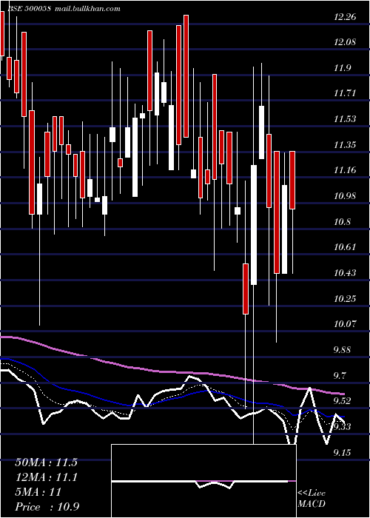
Task: Select the 11.16 price axis label
Action: [x=345, y=170]
